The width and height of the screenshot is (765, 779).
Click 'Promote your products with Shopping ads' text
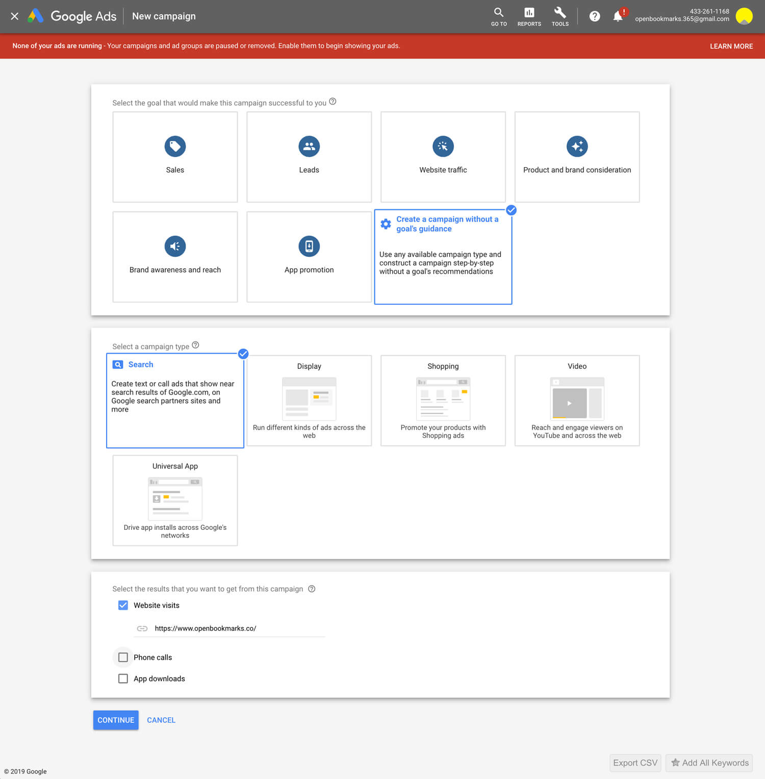pyautogui.click(x=443, y=432)
